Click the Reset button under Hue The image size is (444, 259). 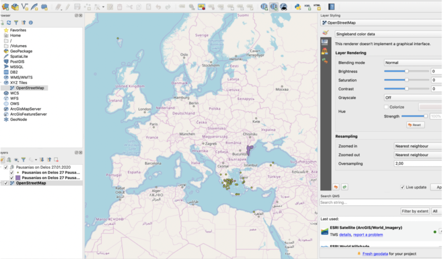click(x=416, y=125)
